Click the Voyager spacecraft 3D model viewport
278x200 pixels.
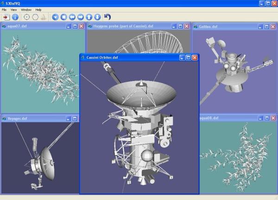click(x=40, y=158)
